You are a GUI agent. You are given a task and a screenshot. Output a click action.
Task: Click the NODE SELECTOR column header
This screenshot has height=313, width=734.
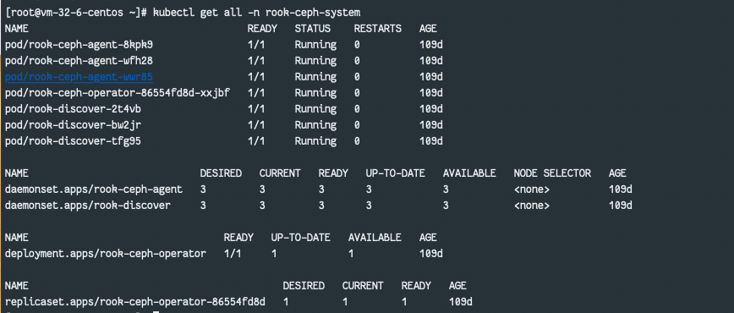pyautogui.click(x=552, y=173)
